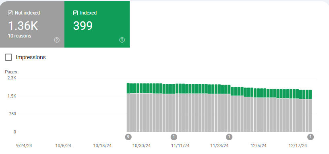Click the 2.3K y-axis value
Screen dimensions: 329x154
(x=12, y=78)
